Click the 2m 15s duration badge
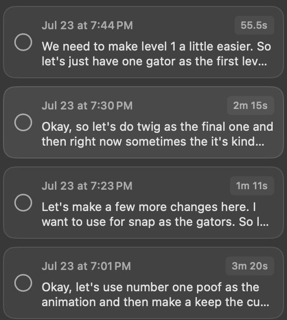This screenshot has width=287, height=320. [250, 106]
